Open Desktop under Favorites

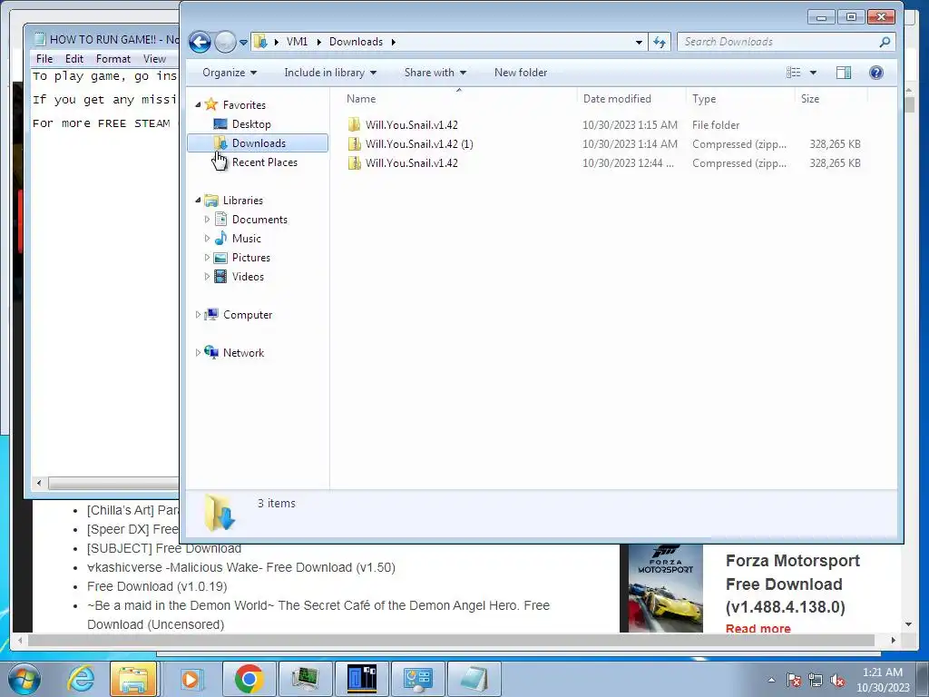251,123
